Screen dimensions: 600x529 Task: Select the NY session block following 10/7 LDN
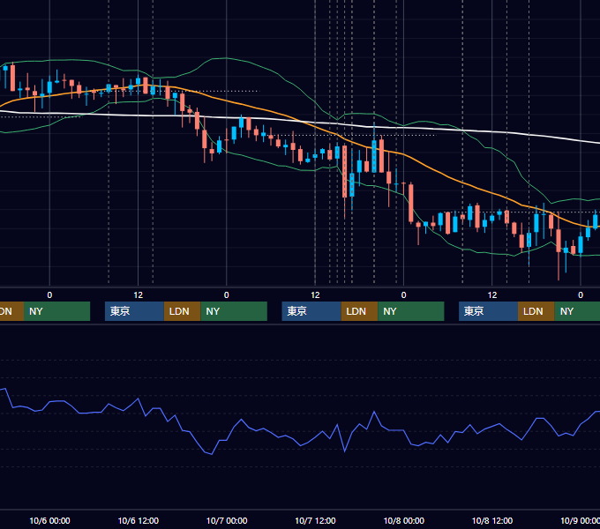411,311
